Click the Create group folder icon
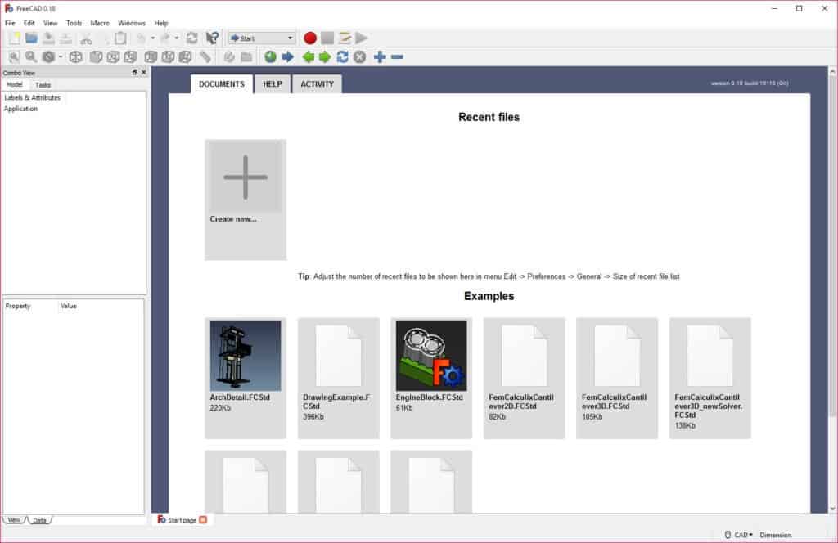 [246, 56]
